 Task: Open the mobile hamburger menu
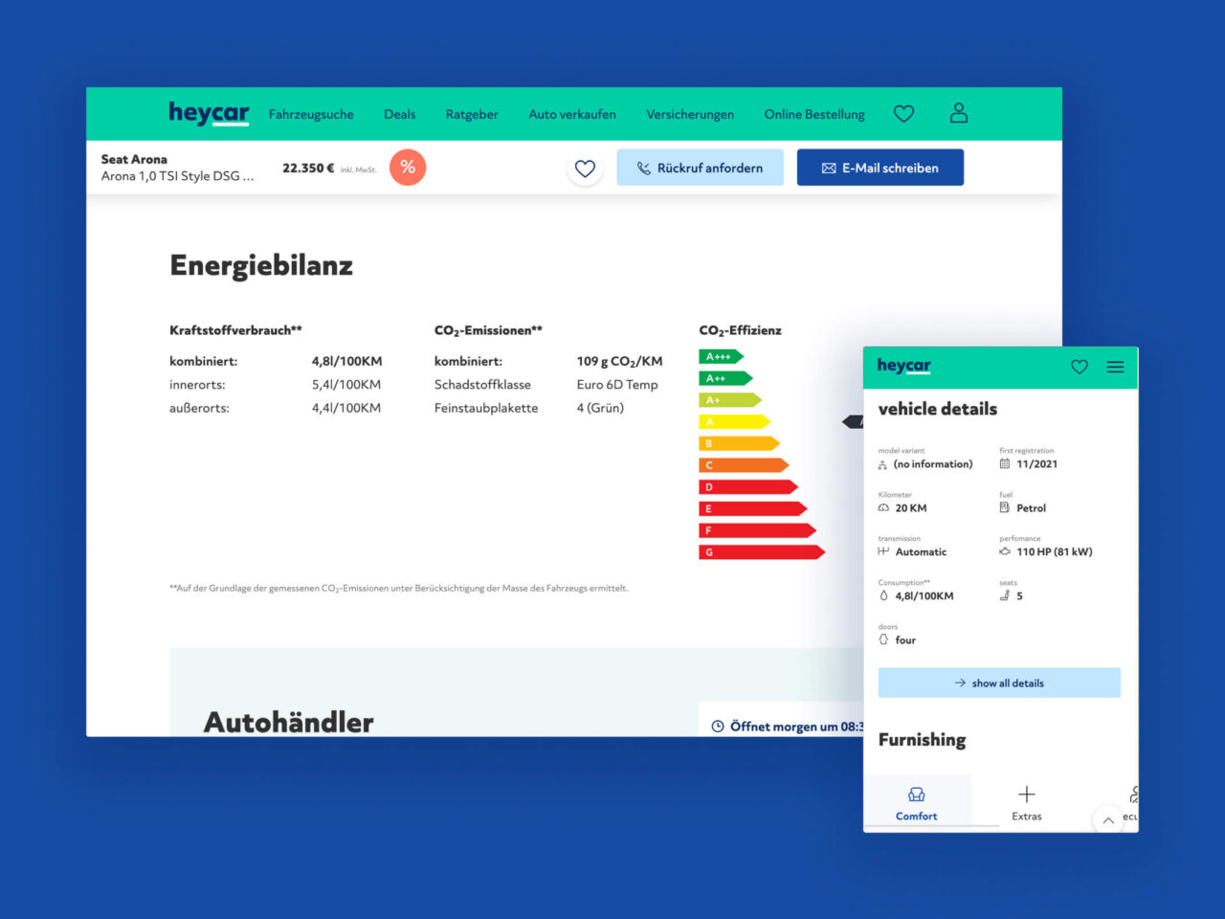[x=1115, y=367]
